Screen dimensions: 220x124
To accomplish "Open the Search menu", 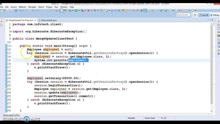I will (x=41, y=7).
